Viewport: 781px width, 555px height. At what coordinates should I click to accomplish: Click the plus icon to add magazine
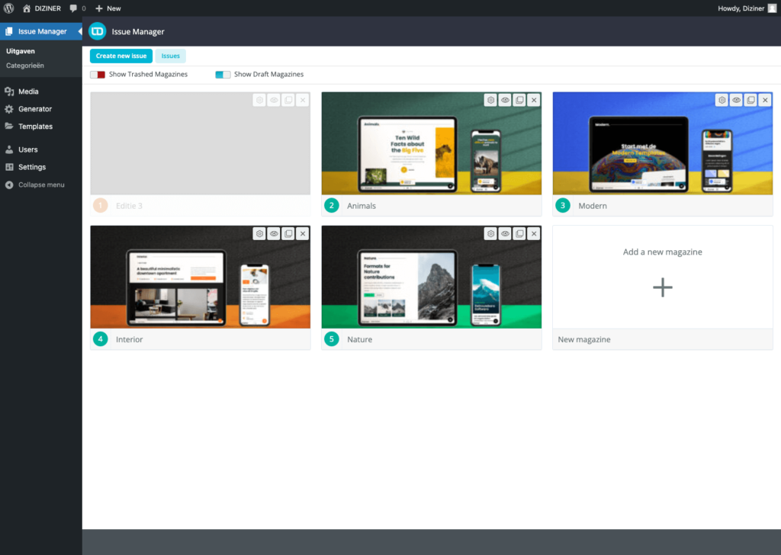point(662,287)
